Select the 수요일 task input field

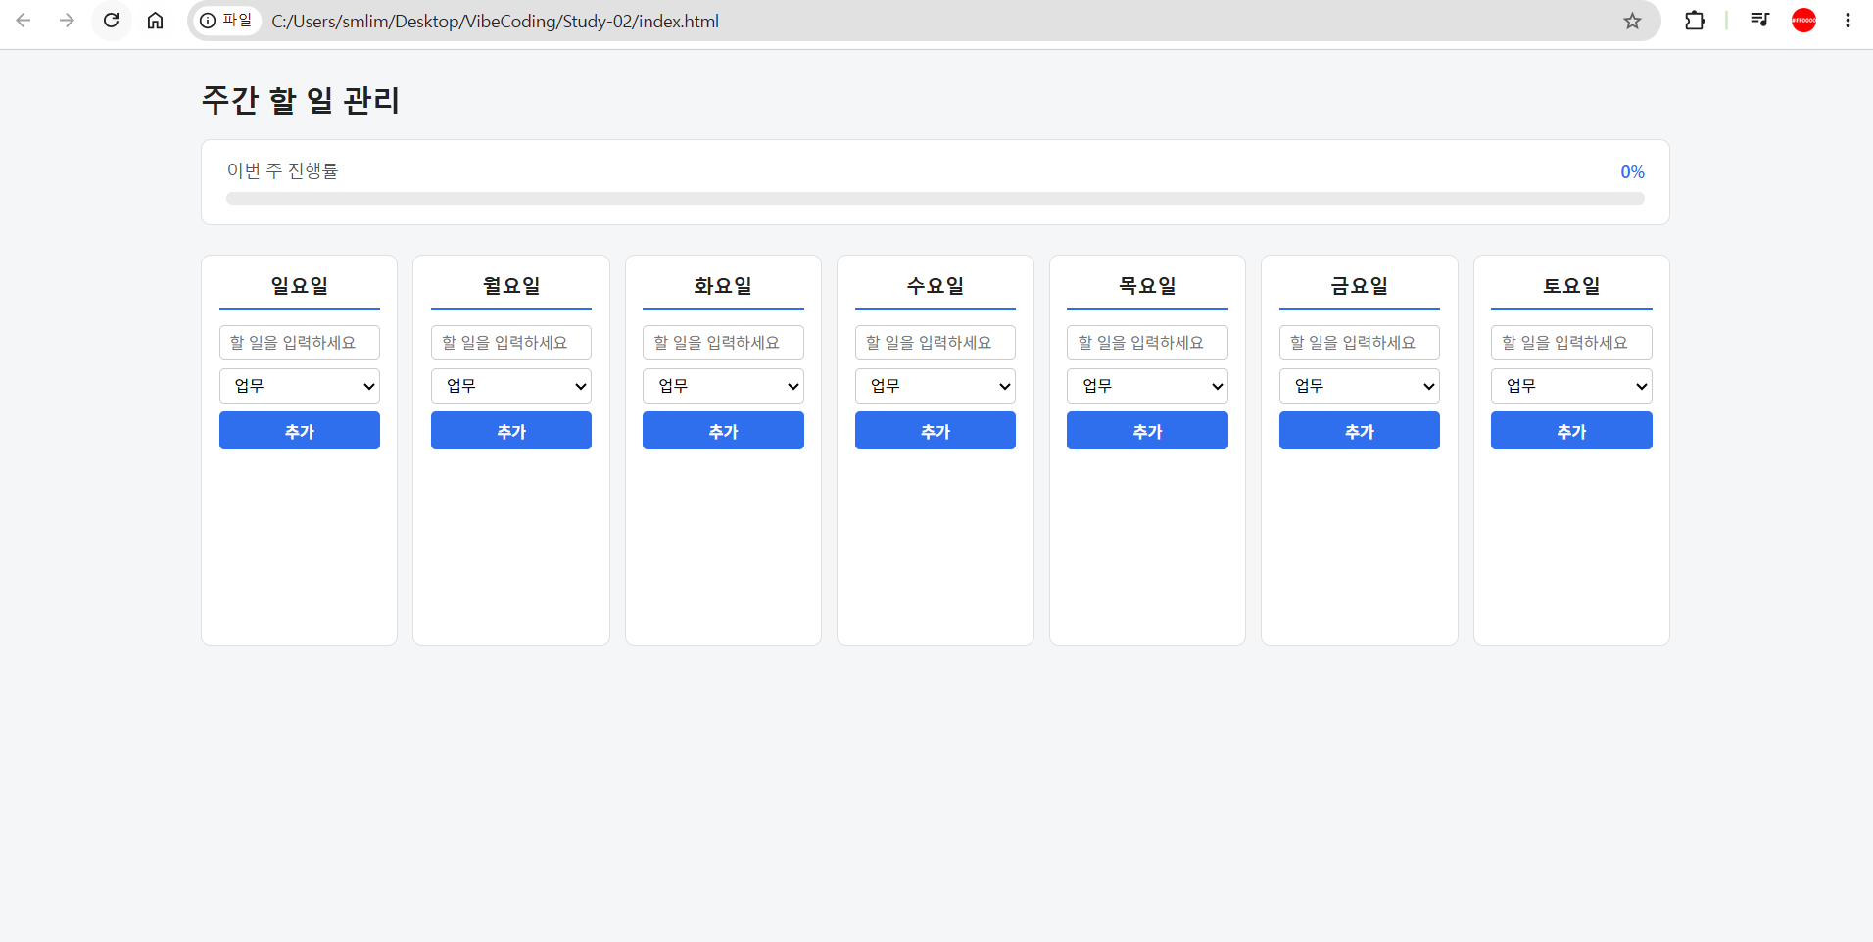click(x=936, y=343)
